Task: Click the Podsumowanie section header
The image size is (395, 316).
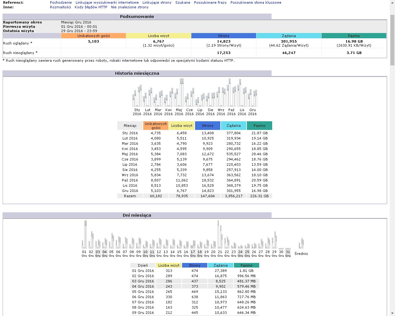Action: click(x=137, y=16)
